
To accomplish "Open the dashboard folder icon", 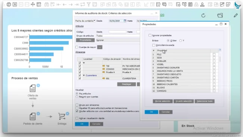I will [x=220, y=15].
